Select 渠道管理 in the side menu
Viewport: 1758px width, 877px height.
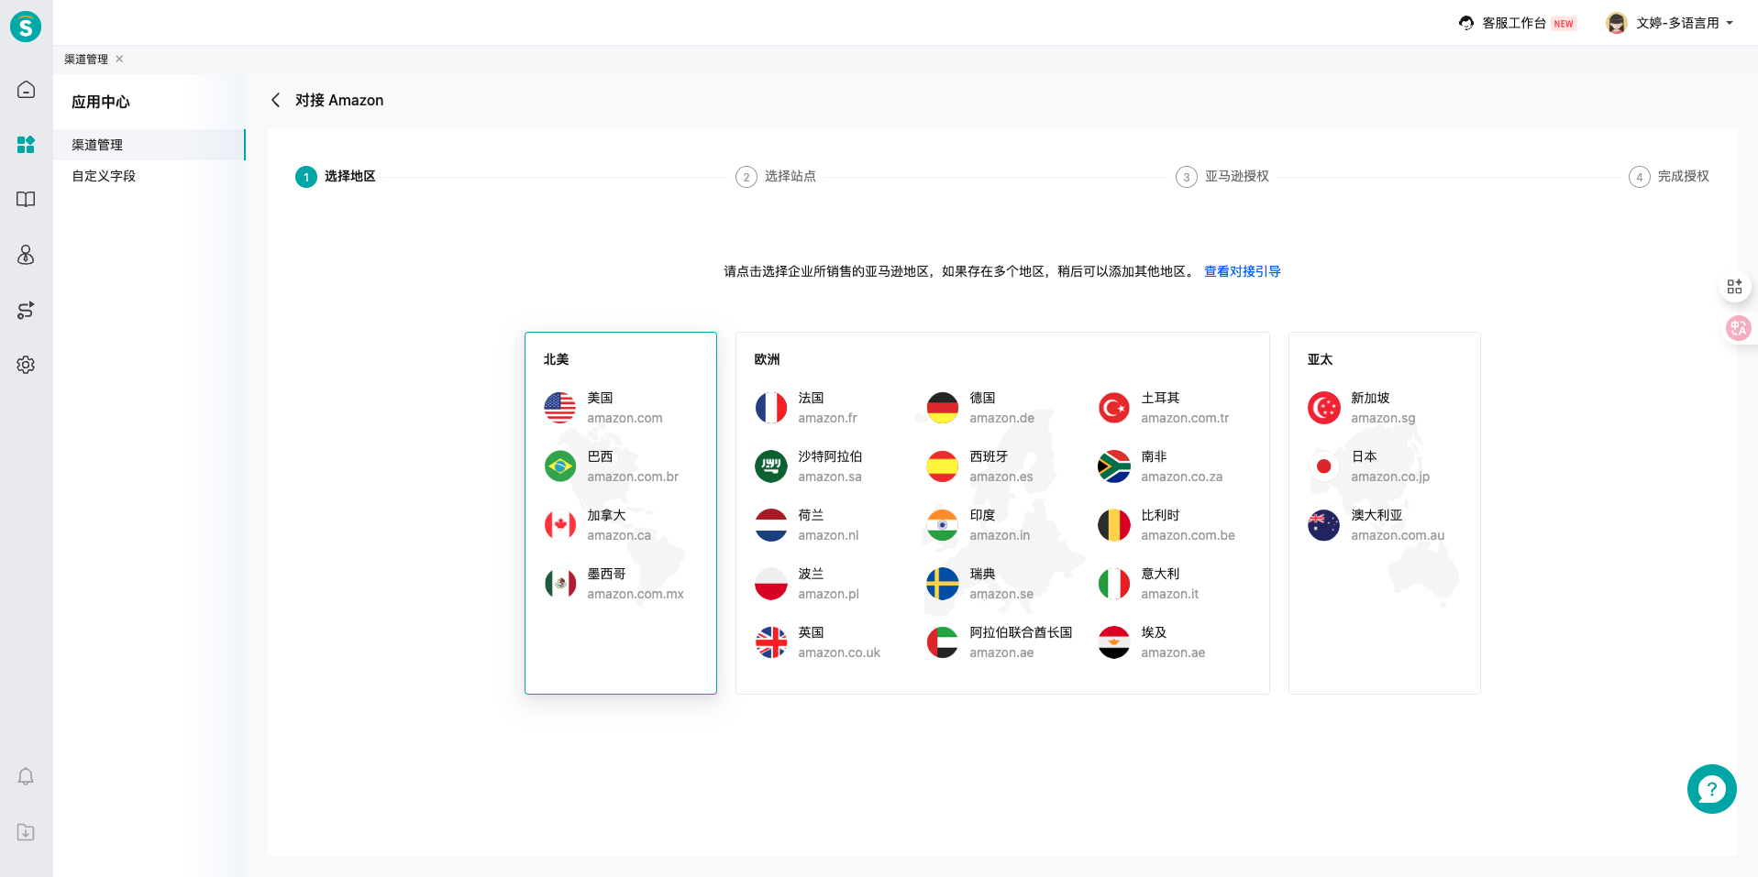pos(149,145)
